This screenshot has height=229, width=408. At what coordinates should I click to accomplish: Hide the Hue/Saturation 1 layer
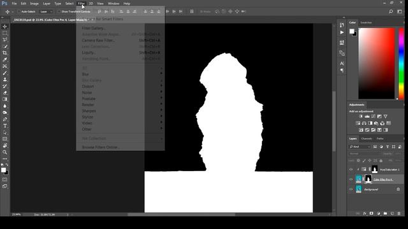[x=351, y=170]
